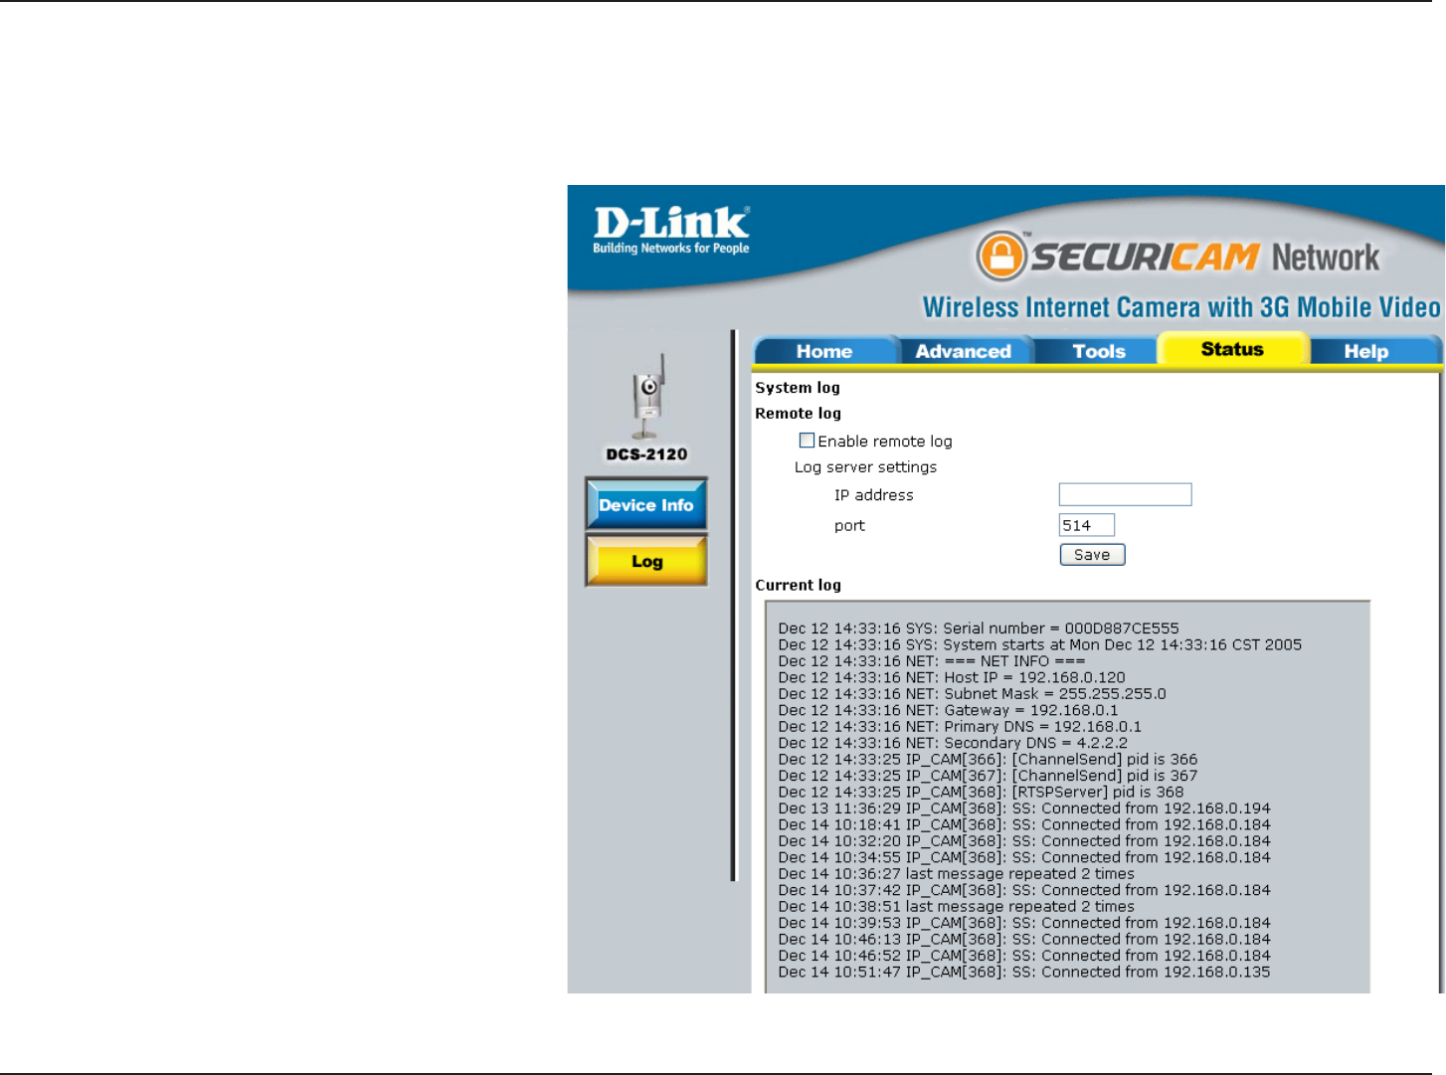Select 'Dec 14 10:36:27 last message repeated' line

click(x=957, y=874)
